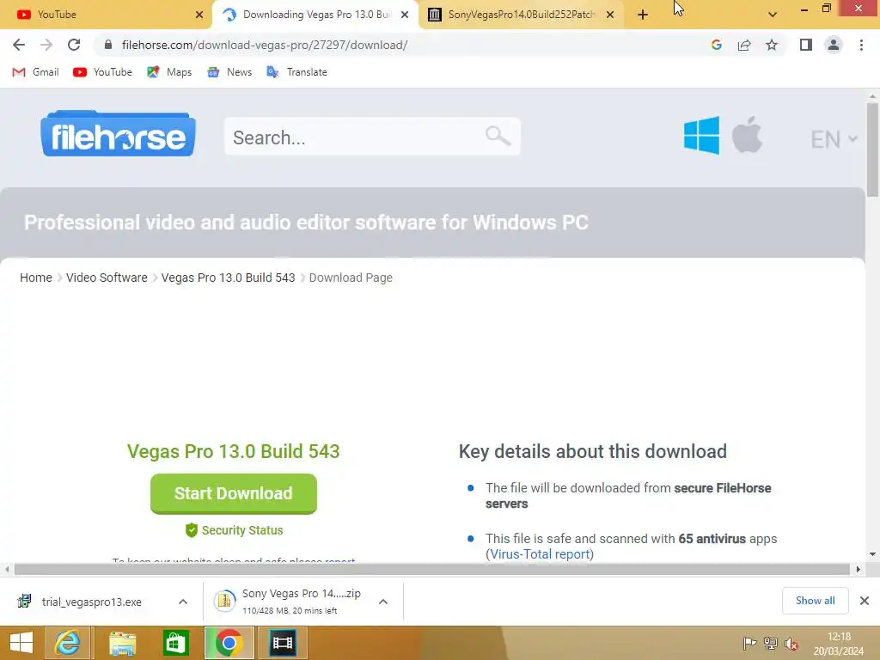Image resolution: width=880 pixels, height=660 pixels.
Task: Open the Windows Start button
Action: click(x=21, y=643)
